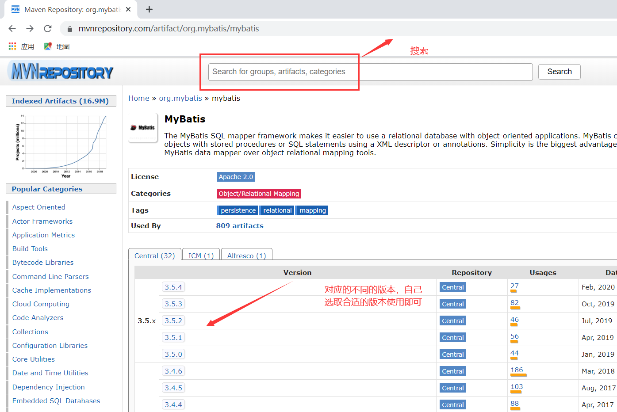
Task: Open the Cloud Computing category
Action: pyautogui.click(x=41, y=304)
